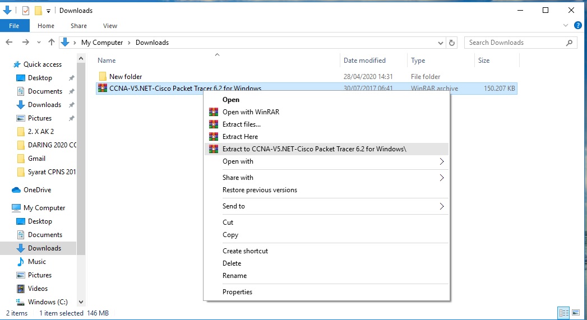Click the Properties checkmark icon in title bar

point(25,11)
